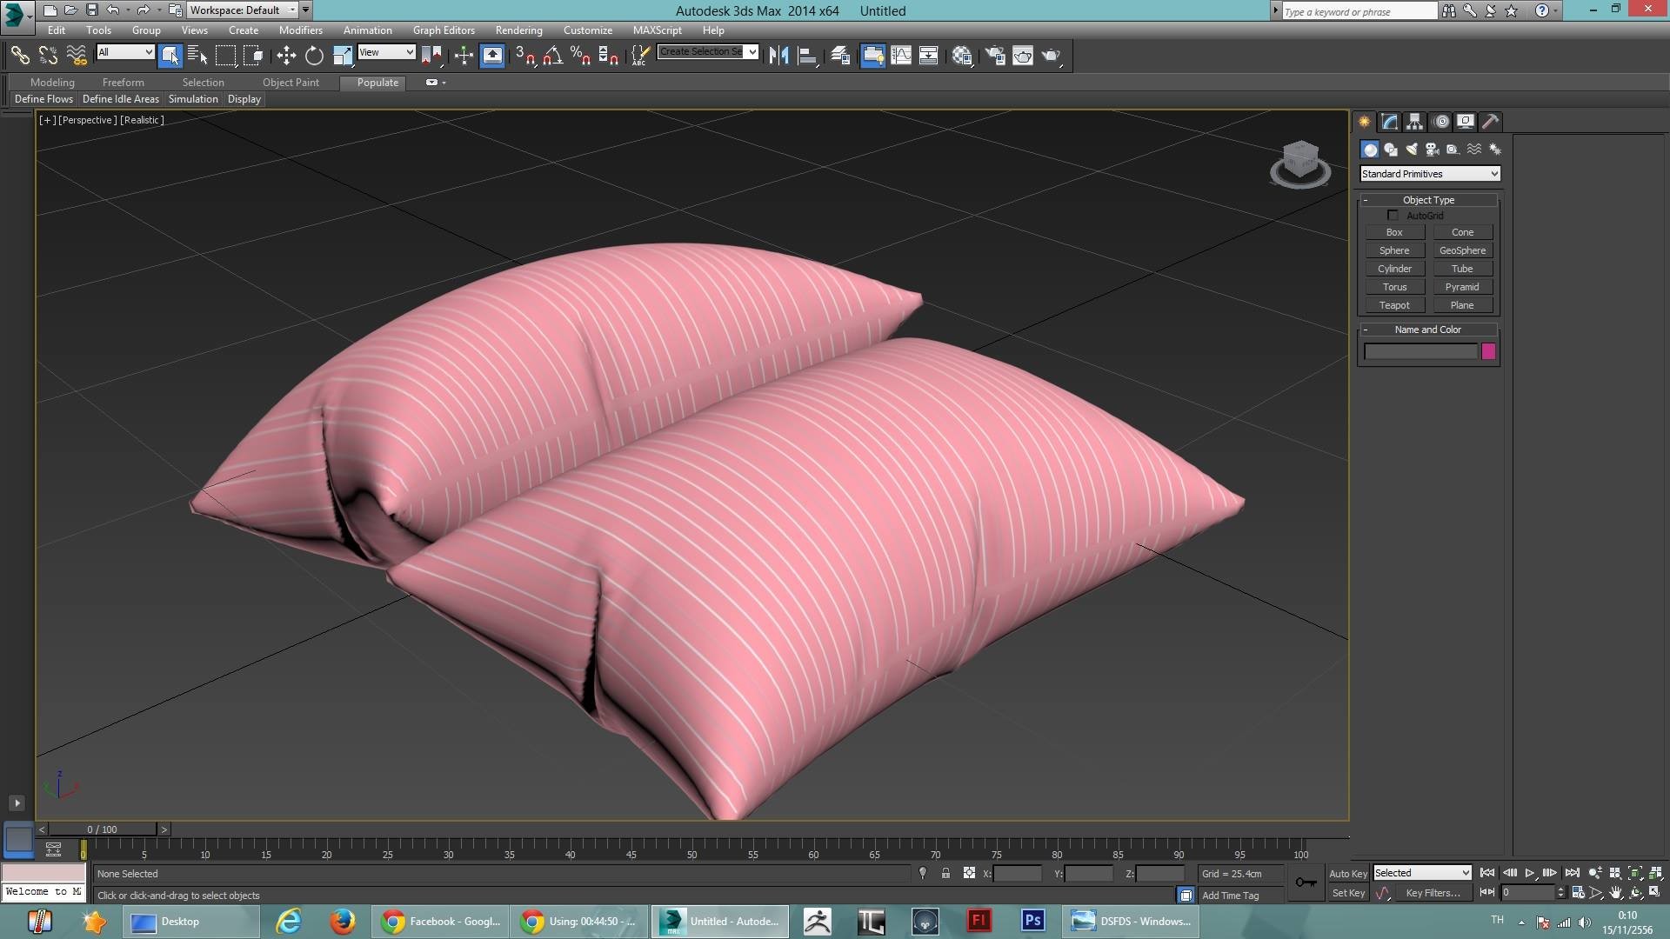
Task: Select the Select and Rotate tool
Action: (314, 56)
